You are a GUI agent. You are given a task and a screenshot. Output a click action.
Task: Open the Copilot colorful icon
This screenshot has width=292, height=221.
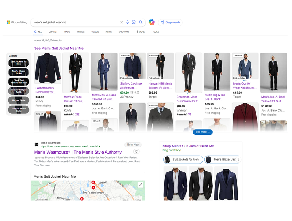tap(151, 22)
